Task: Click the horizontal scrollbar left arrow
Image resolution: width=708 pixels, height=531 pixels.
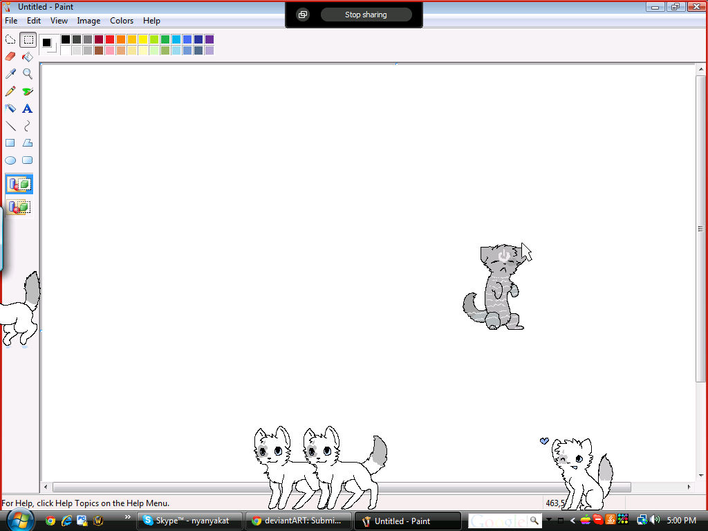Action: pos(46,487)
